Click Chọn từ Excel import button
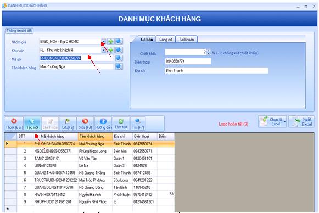The height and width of the screenshot is (213, 319). (x=272, y=121)
